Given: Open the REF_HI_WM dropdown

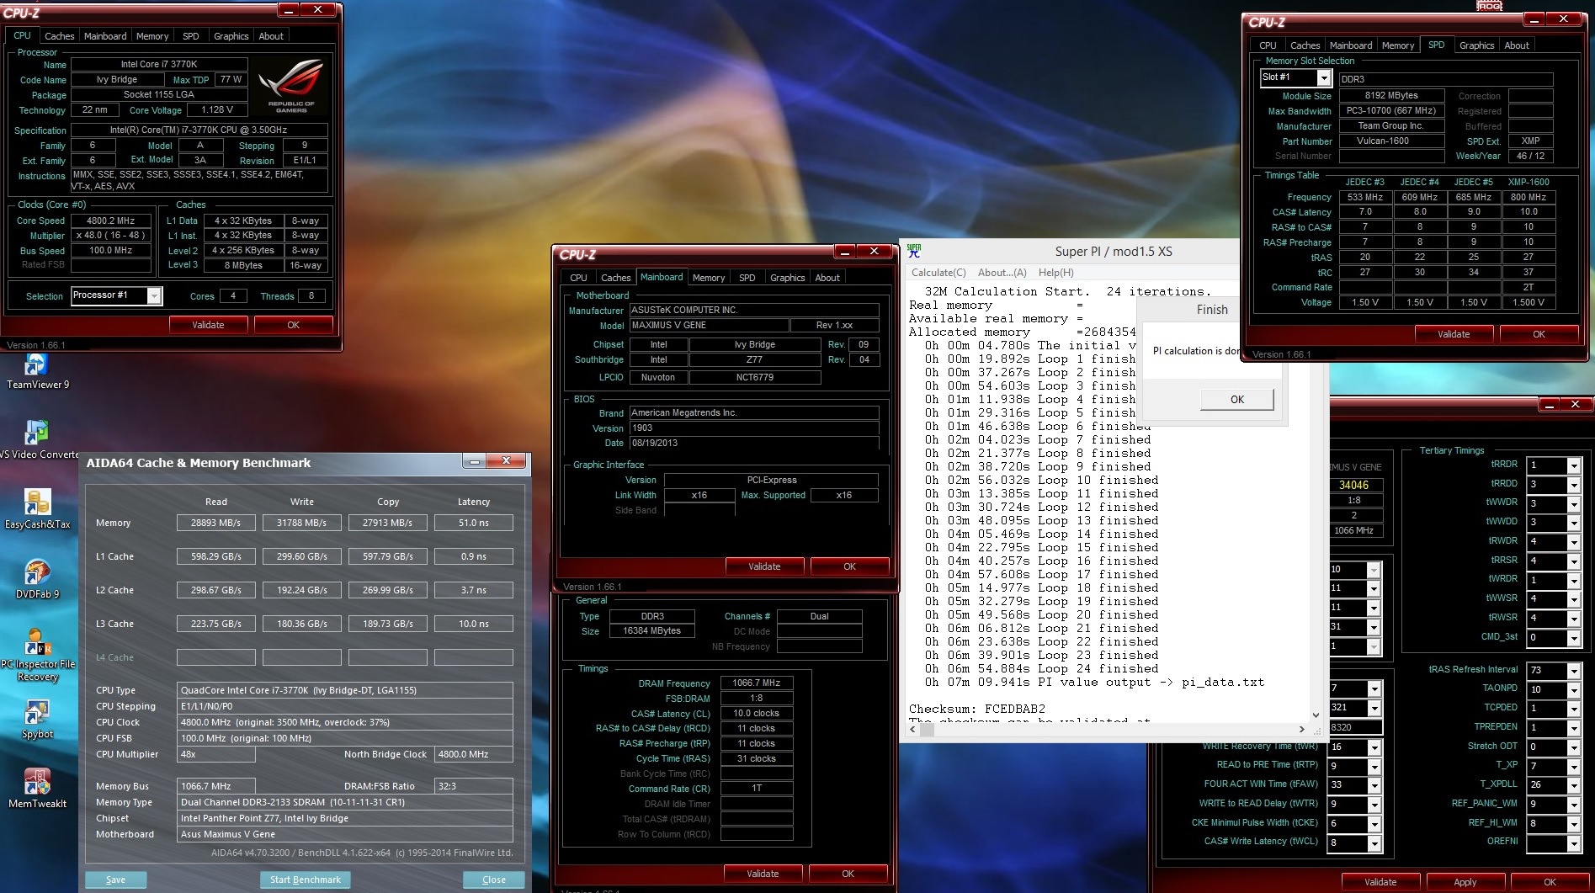Looking at the screenshot, I should (1573, 824).
